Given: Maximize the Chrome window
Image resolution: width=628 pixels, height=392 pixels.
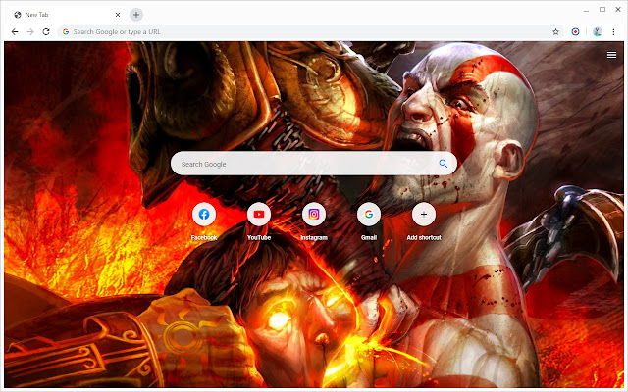Looking at the screenshot, I should coord(602,9).
